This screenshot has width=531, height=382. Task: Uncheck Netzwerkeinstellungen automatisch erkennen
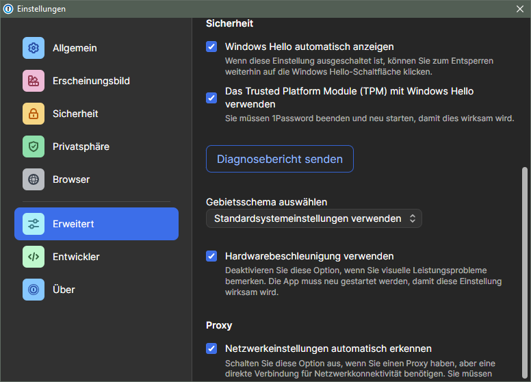[211, 348]
